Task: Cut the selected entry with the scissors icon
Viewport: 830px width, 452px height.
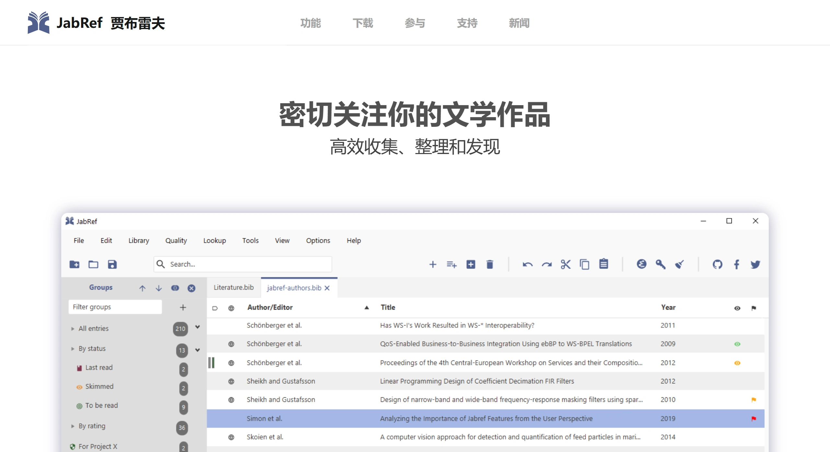Action: 566,264
